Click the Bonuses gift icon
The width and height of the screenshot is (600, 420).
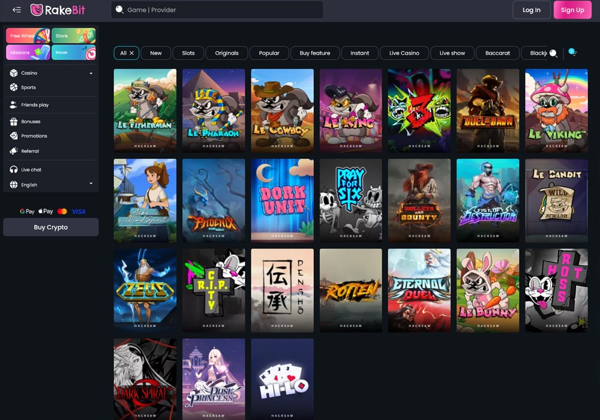tap(14, 121)
